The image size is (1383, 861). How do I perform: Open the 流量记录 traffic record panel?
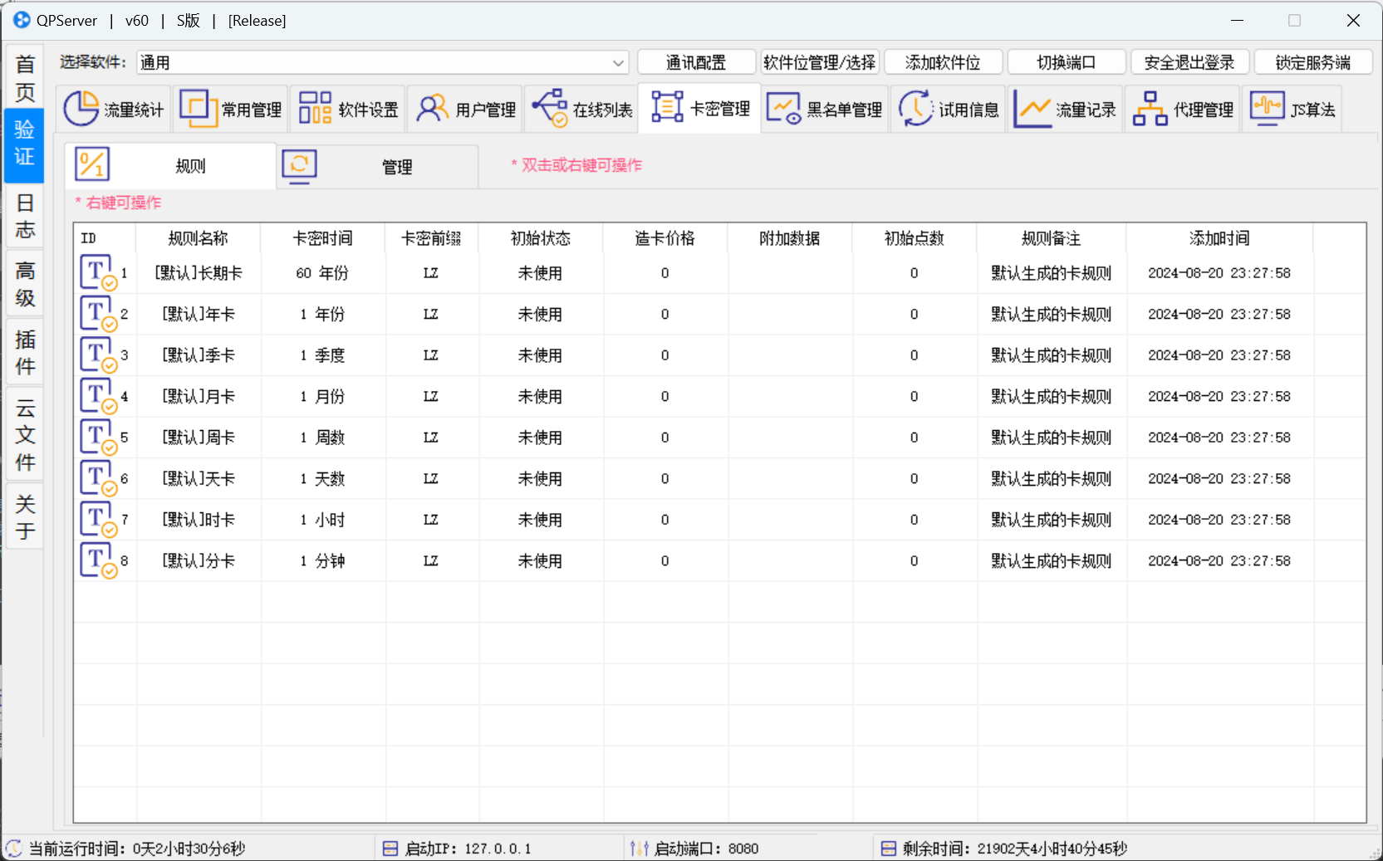(x=1066, y=108)
